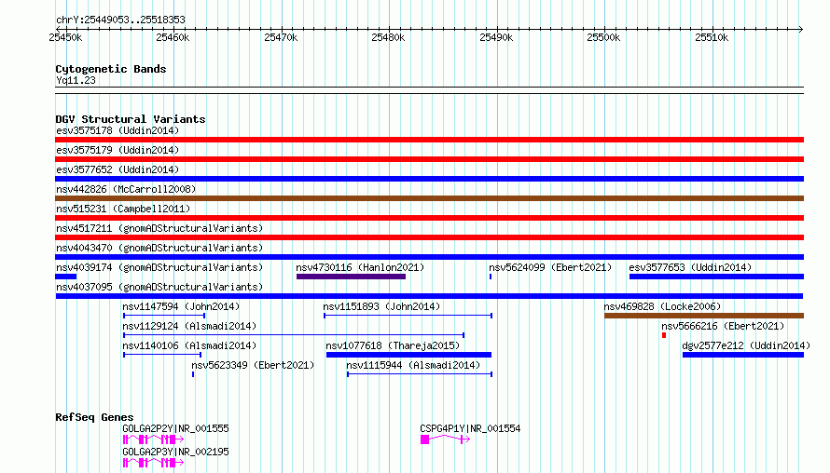The width and height of the screenshot is (830, 473).
Task: Open the nsv442826 (McCarroll2008) brown bar
Action: pyautogui.click(x=429, y=198)
